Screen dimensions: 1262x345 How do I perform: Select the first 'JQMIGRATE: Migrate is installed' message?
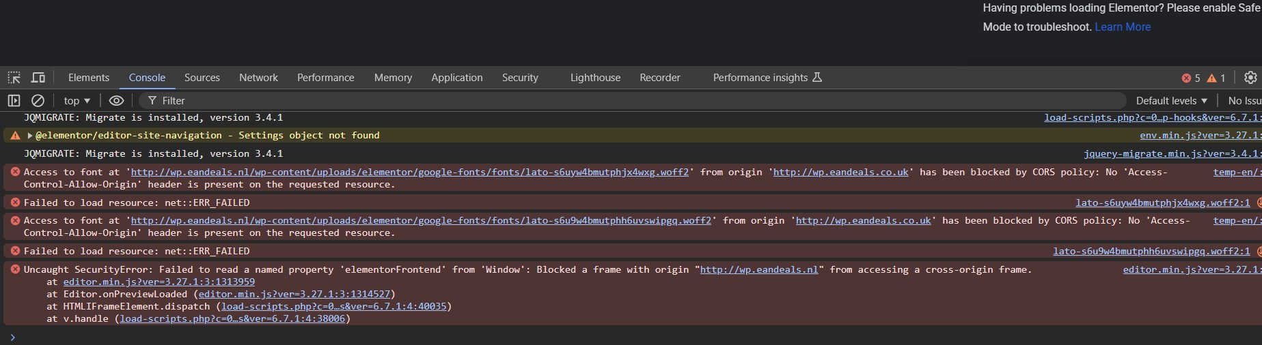(x=153, y=118)
